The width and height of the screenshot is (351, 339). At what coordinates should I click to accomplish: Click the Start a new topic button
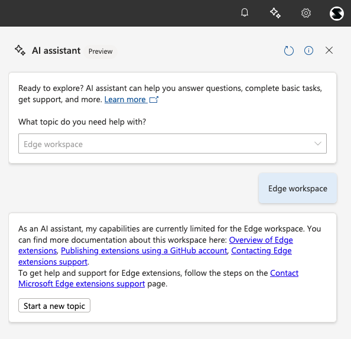tap(54, 305)
